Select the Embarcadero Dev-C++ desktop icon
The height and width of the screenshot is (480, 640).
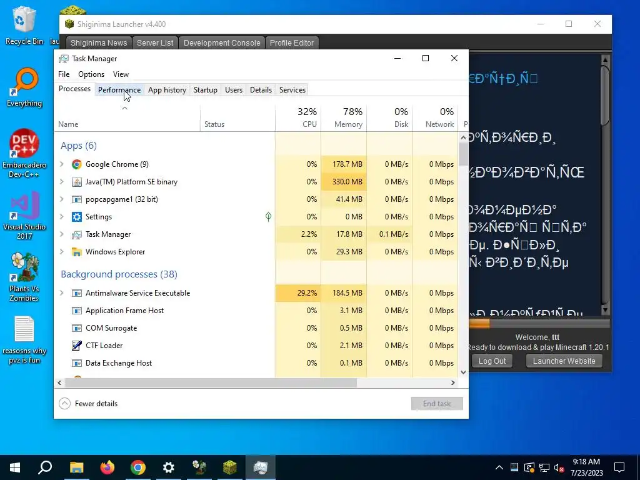tap(24, 153)
